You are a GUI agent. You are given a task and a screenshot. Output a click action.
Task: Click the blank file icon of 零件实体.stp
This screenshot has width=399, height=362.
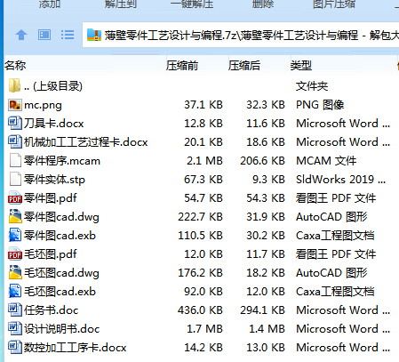click(x=15, y=180)
